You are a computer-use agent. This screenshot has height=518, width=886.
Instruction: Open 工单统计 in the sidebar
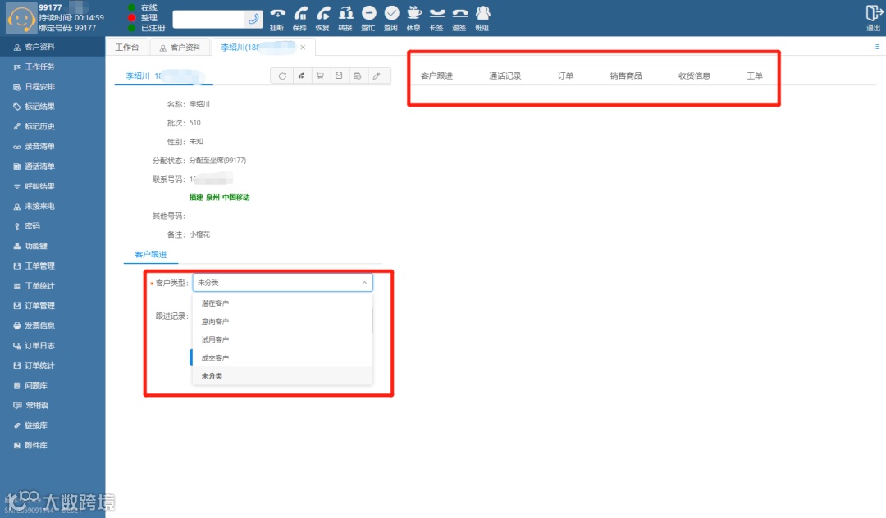(53, 285)
